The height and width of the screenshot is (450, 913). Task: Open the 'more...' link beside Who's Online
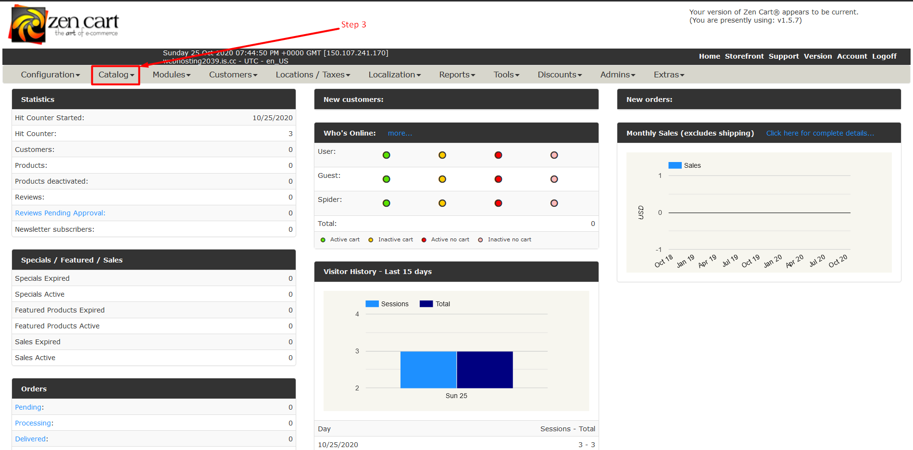coord(400,133)
